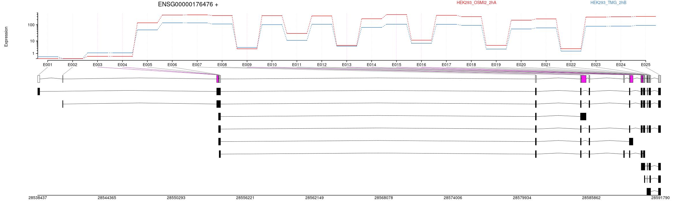Click the Expression y-axis label

pos(6,37)
